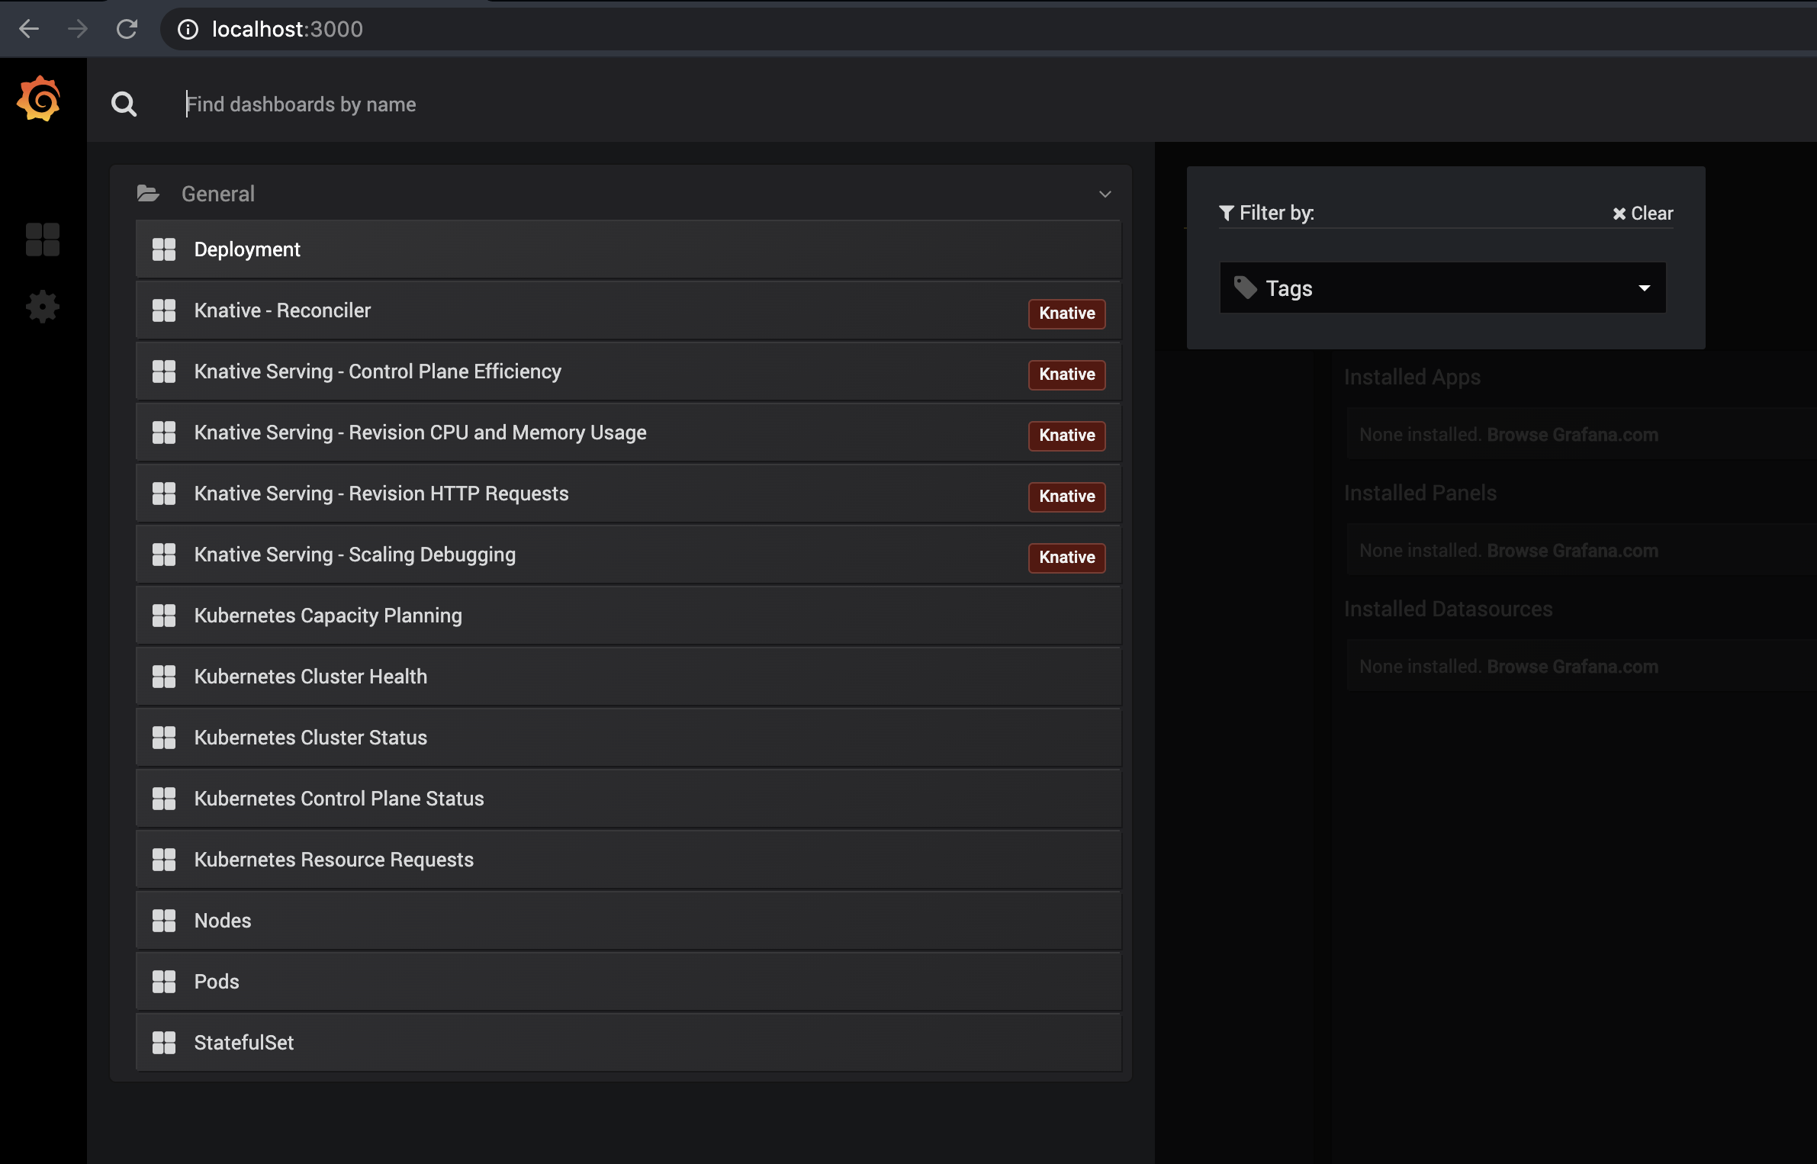Click the search magnifier icon
Viewport: 1817px width, 1164px height.
(x=124, y=104)
